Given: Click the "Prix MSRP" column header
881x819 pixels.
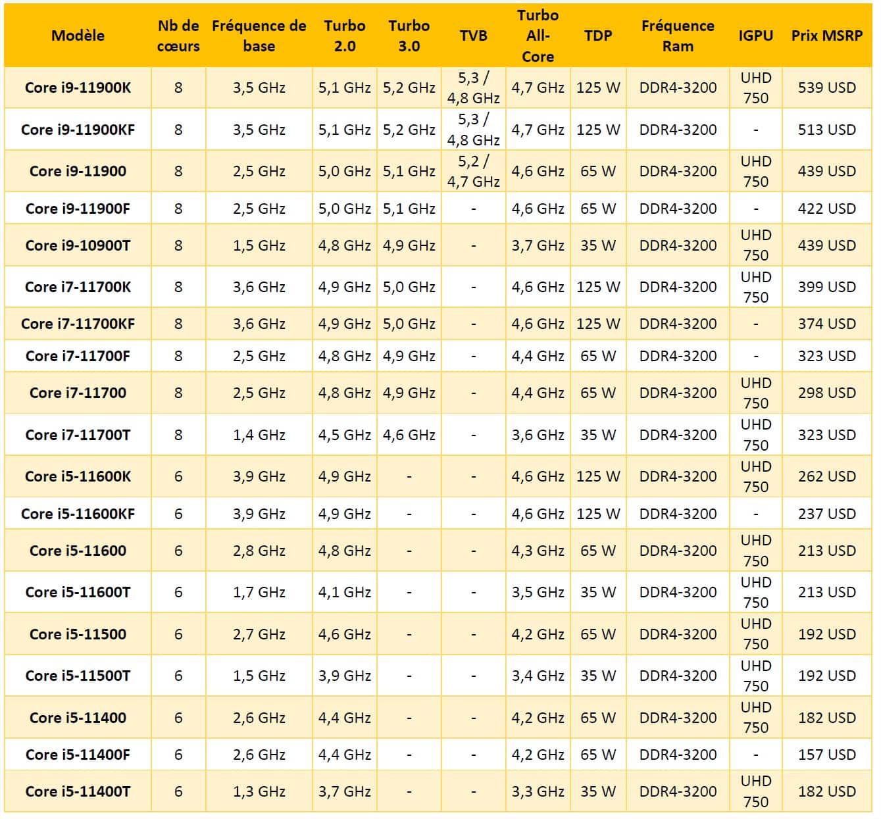Looking at the screenshot, I should tap(827, 36).
